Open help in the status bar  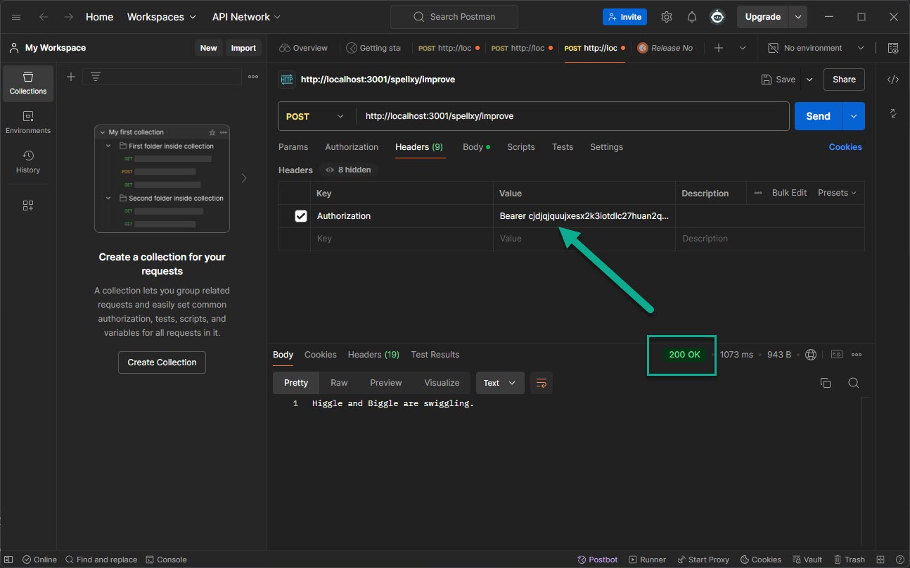900,560
